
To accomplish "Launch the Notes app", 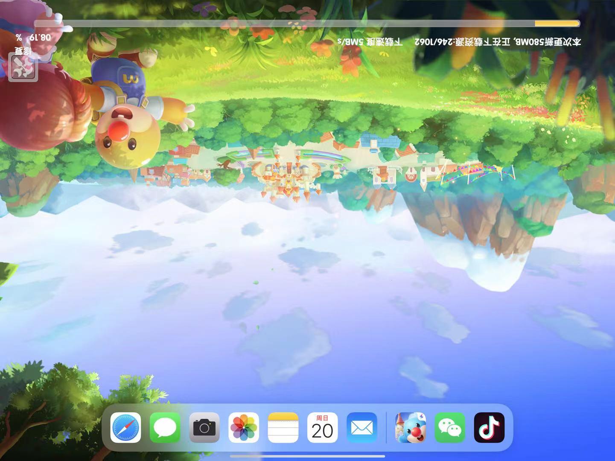I will (283, 427).
